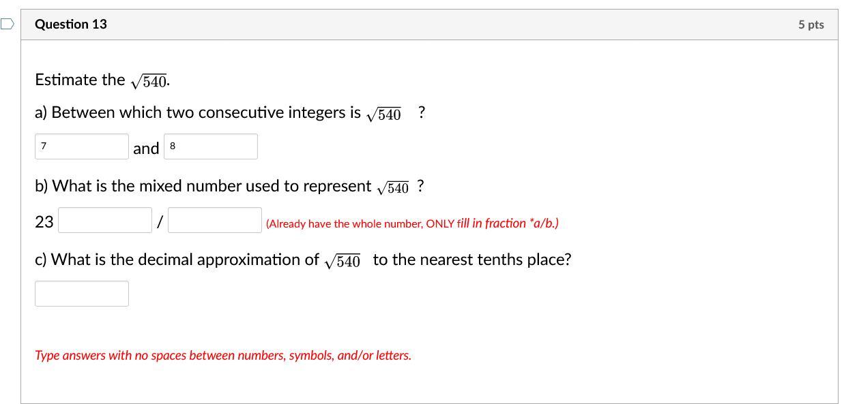Click the slash between fraction fields
The height and width of the screenshot is (404, 859).
click(x=160, y=222)
